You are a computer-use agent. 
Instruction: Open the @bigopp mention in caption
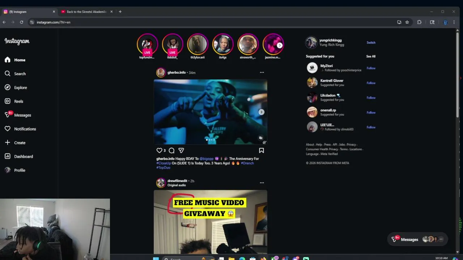point(207,159)
